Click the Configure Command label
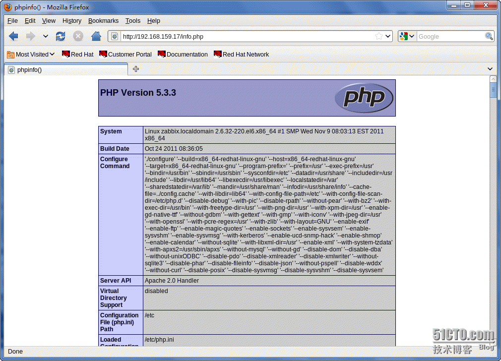Viewport: 501px width, 361px height. [x=115, y=163]
